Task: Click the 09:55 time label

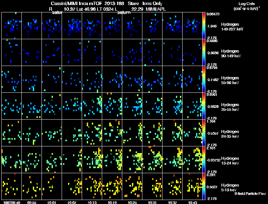Action: pos(31,202)
